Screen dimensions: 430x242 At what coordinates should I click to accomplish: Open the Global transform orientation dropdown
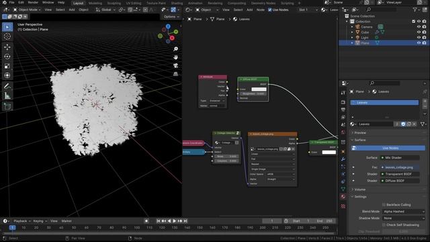click(105, 10)
